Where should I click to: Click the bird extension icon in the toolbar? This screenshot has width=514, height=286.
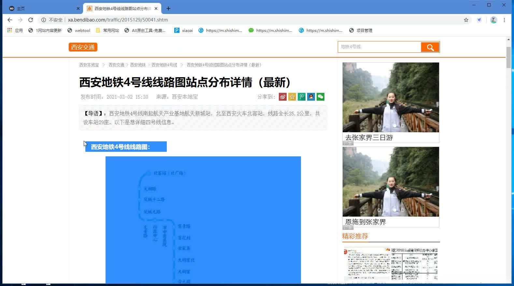click(x=479, y=20)
